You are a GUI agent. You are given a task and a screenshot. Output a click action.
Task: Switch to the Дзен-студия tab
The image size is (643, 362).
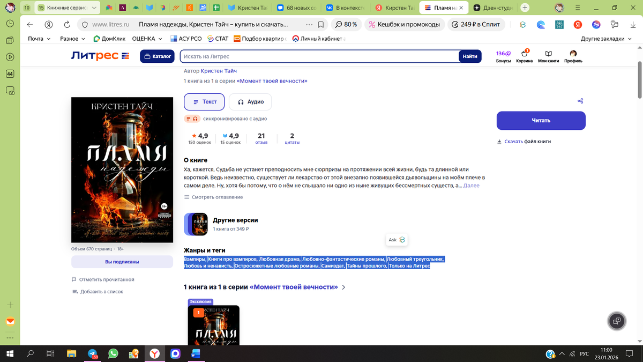click(x=494, y=8)
